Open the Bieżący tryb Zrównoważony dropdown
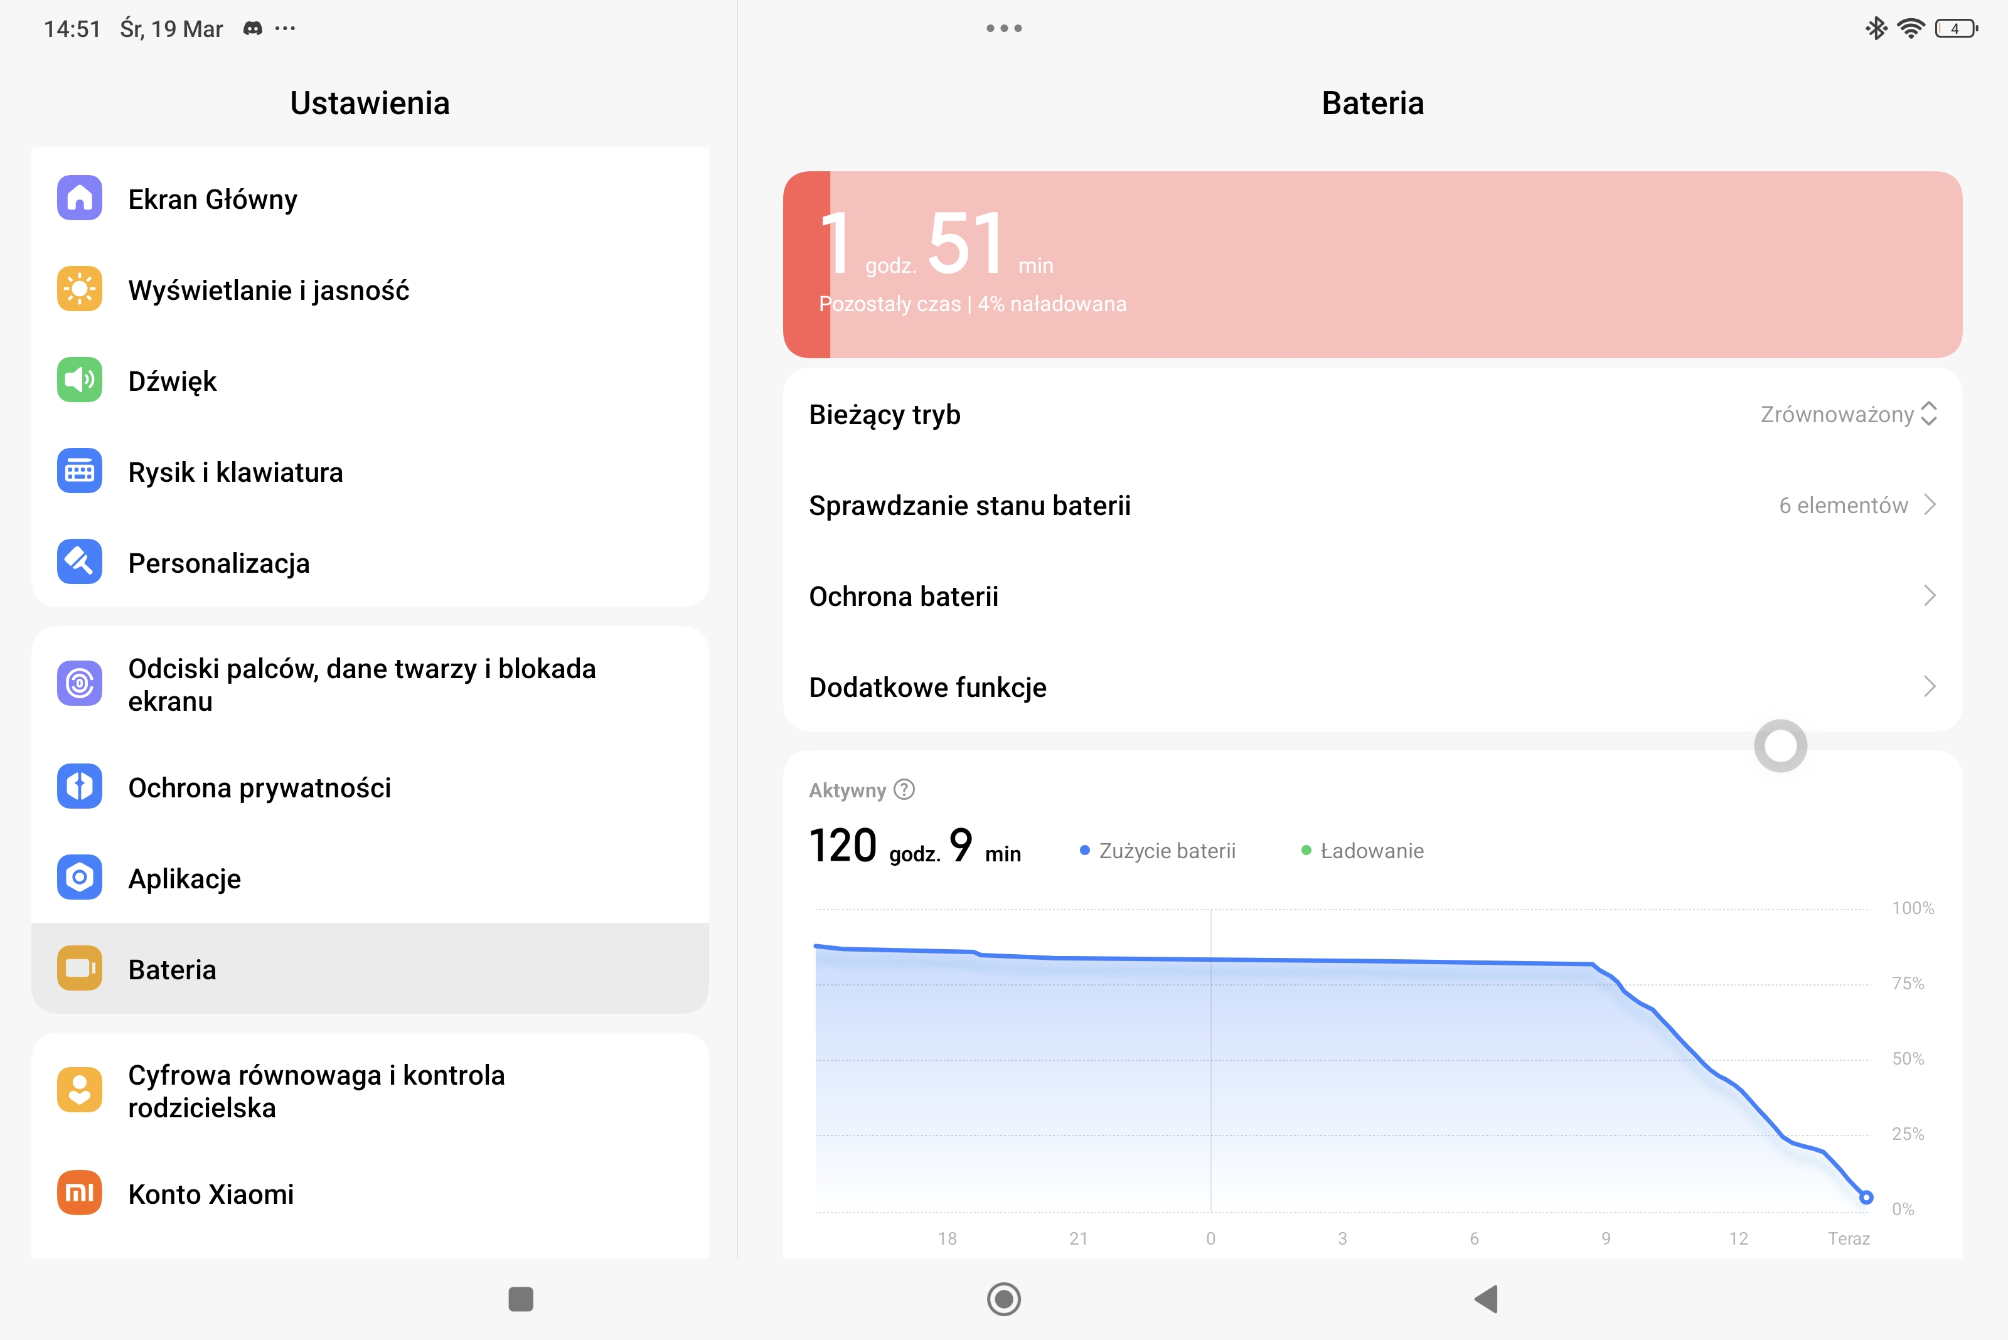2008x1340 pixels. pos(1848,415)
